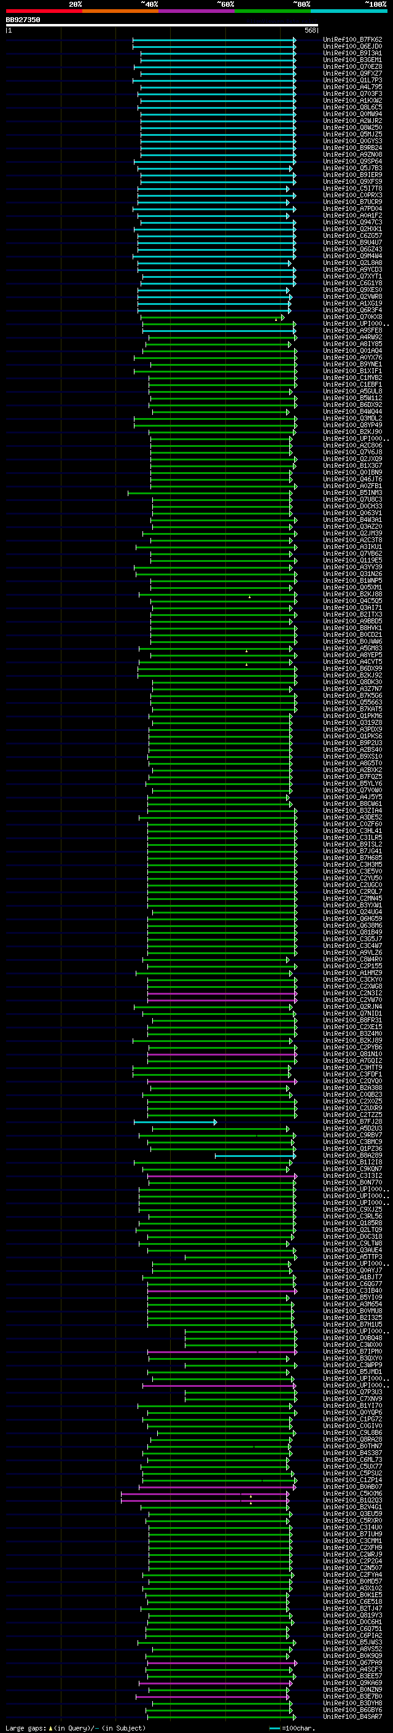Click the red 20% identity color segment

click(x=44, y=12)
